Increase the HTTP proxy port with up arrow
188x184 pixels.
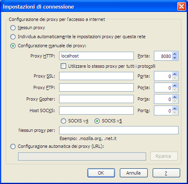(175, 54)
